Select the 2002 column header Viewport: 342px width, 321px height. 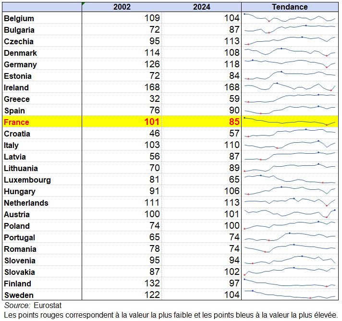[122, 7]
